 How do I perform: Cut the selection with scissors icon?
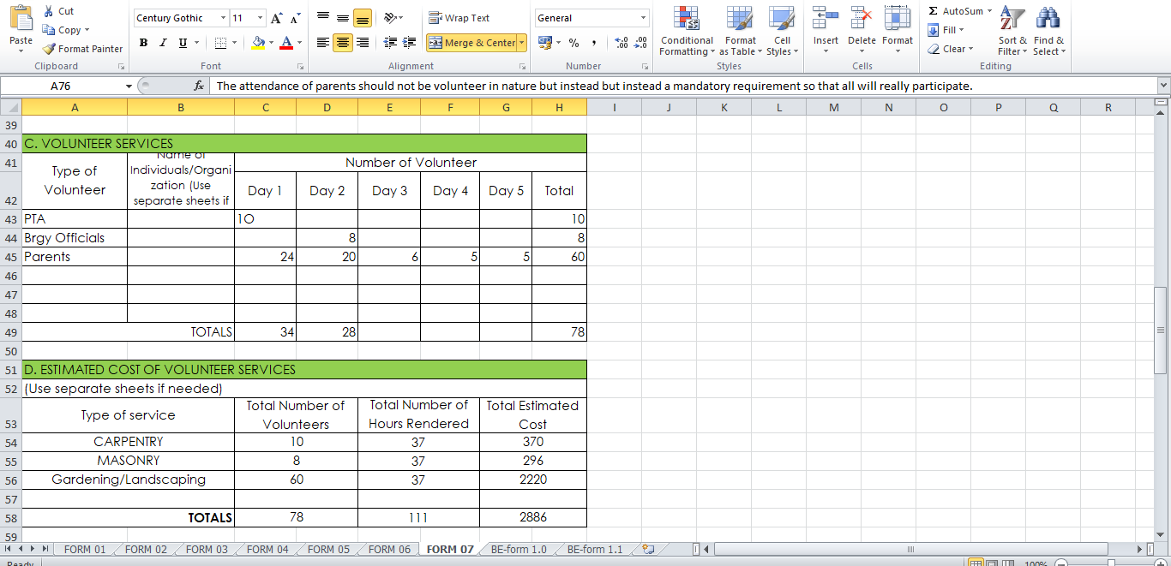(x=58, y=11)
